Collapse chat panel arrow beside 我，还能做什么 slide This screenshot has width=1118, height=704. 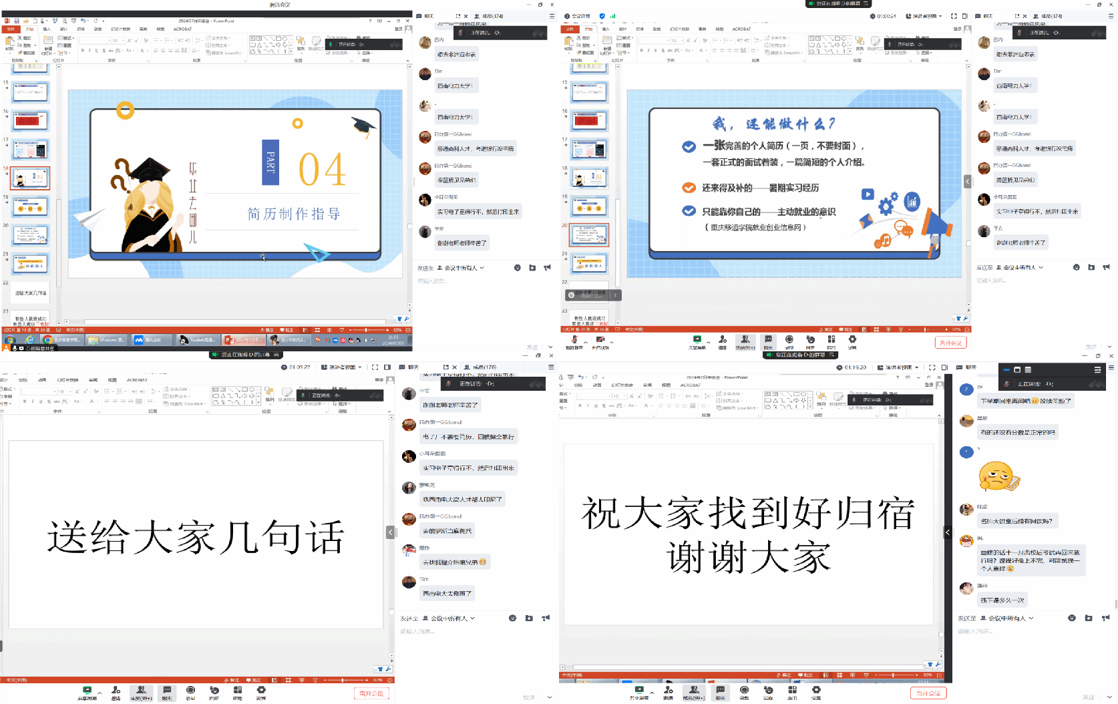pos(967,182)
